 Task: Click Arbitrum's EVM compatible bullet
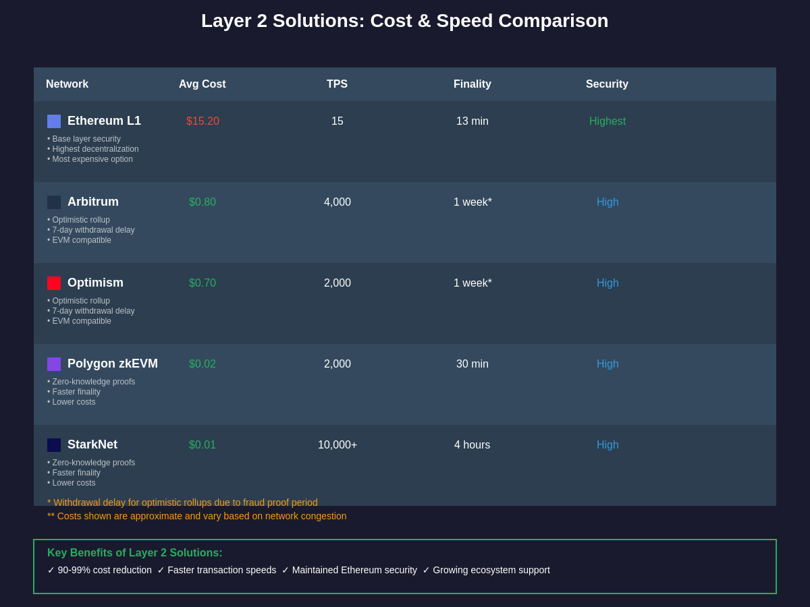[x=80, y=240]
